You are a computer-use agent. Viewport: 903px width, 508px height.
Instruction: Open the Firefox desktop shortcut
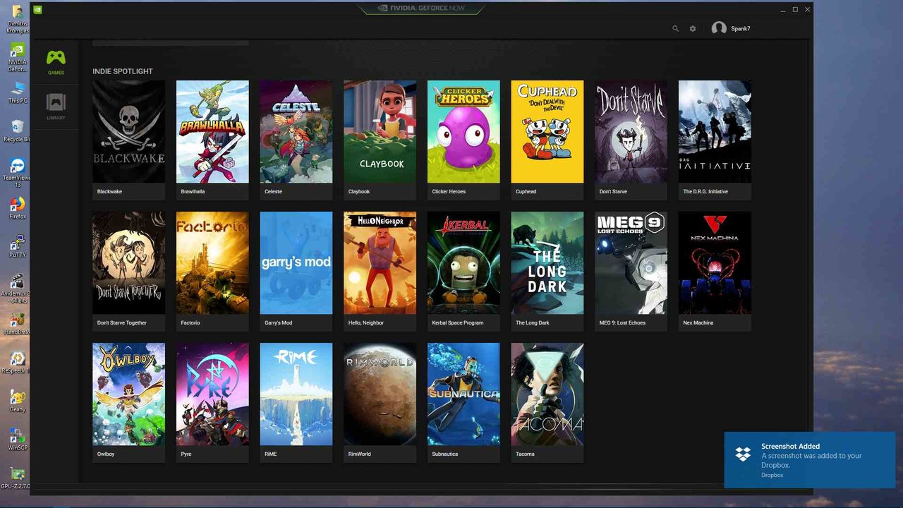[x=17, y=207]
